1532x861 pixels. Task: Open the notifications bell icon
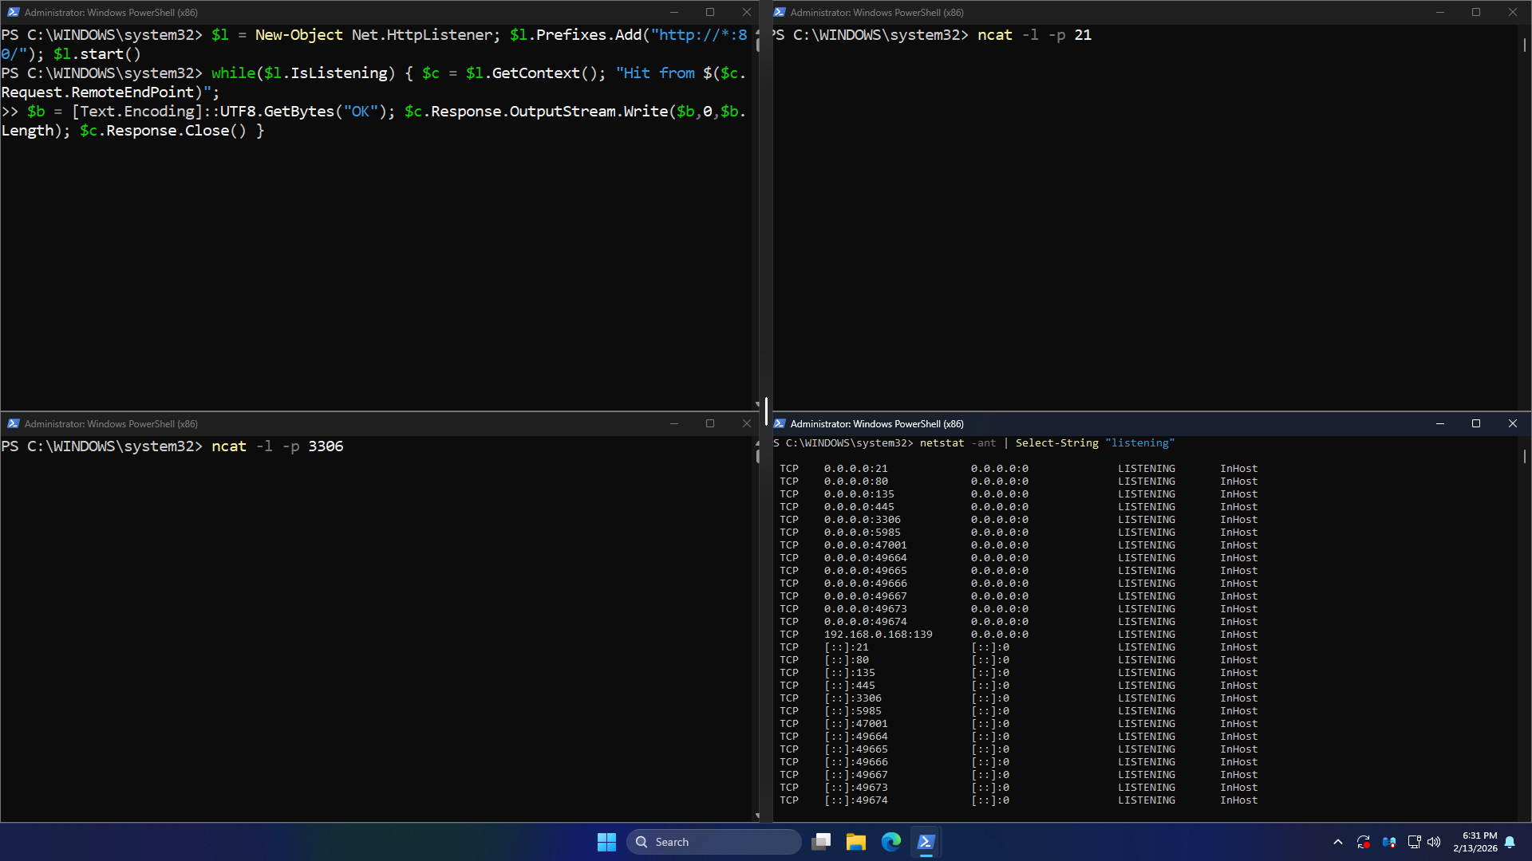pos(1510,842)
